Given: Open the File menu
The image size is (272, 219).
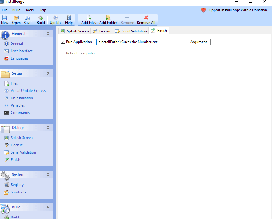Looking at the screenshot, I should (5, 10).
